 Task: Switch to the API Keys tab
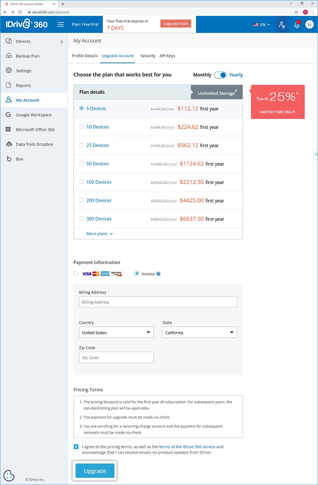(x=167, y=56)
